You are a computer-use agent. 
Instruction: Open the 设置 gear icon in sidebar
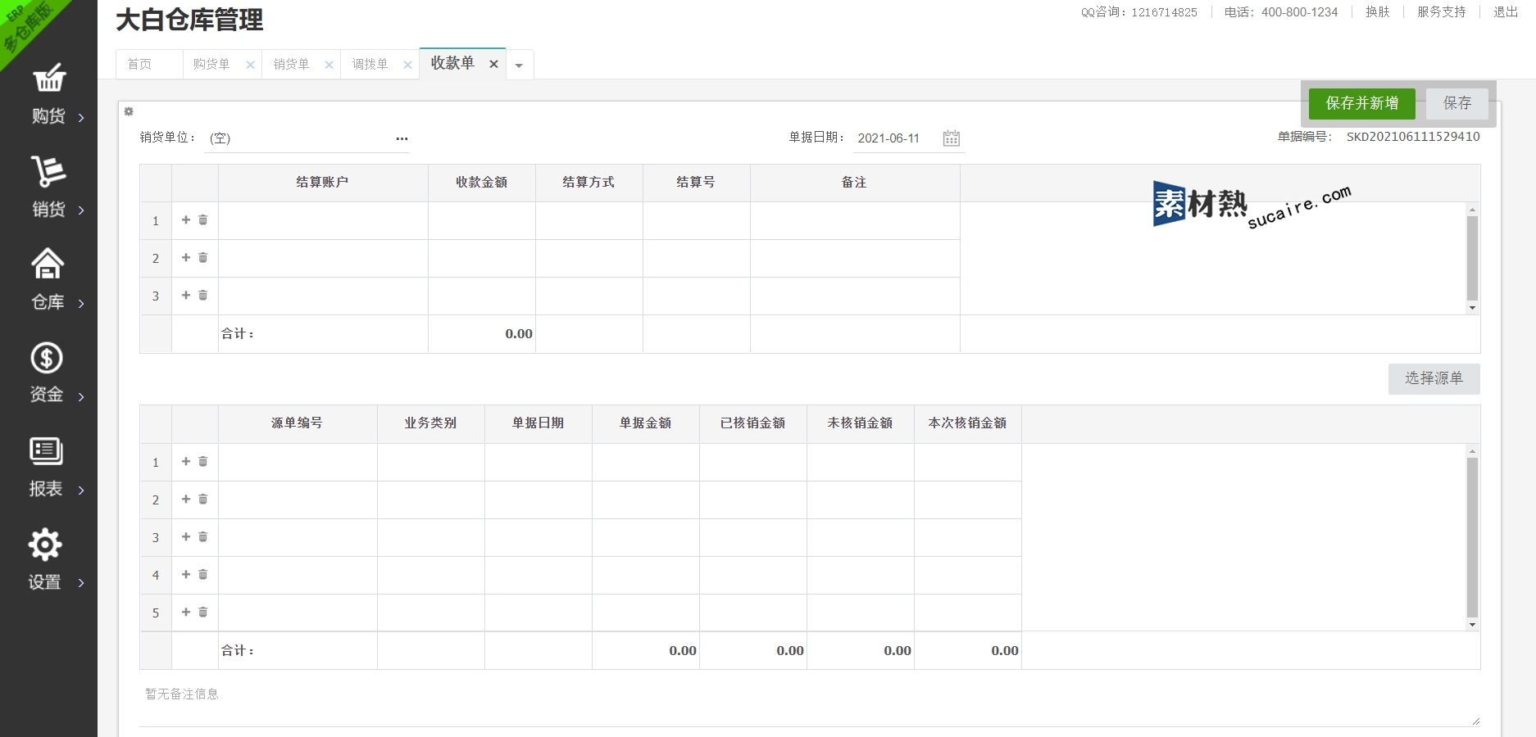(x=45, y=545)
